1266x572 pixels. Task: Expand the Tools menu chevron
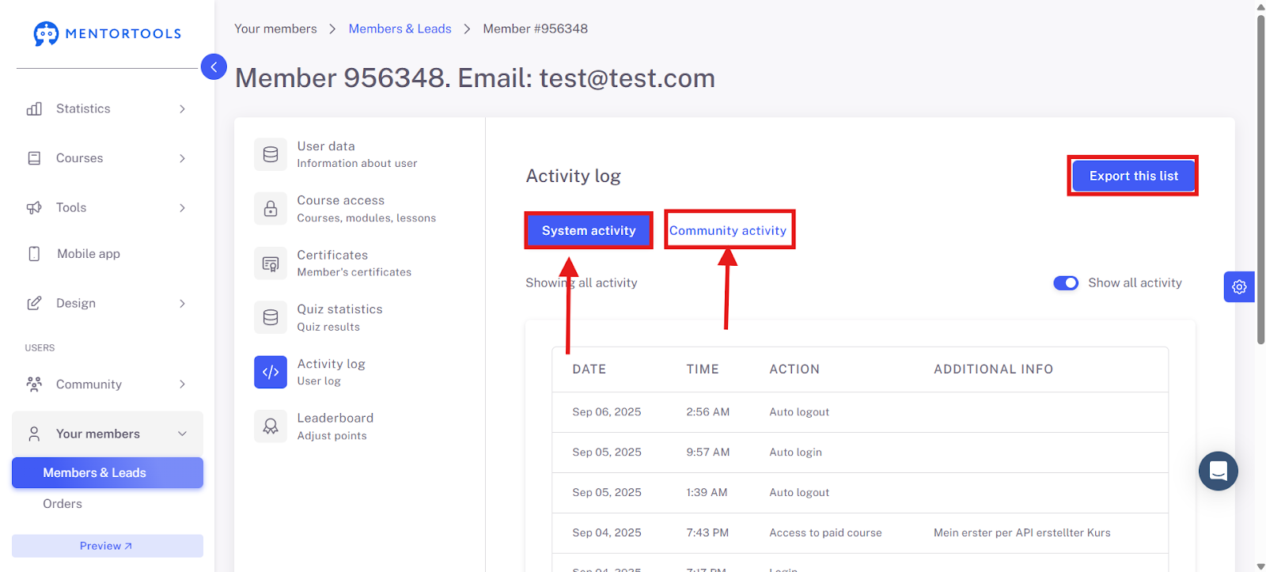click(x=182, y=208)
